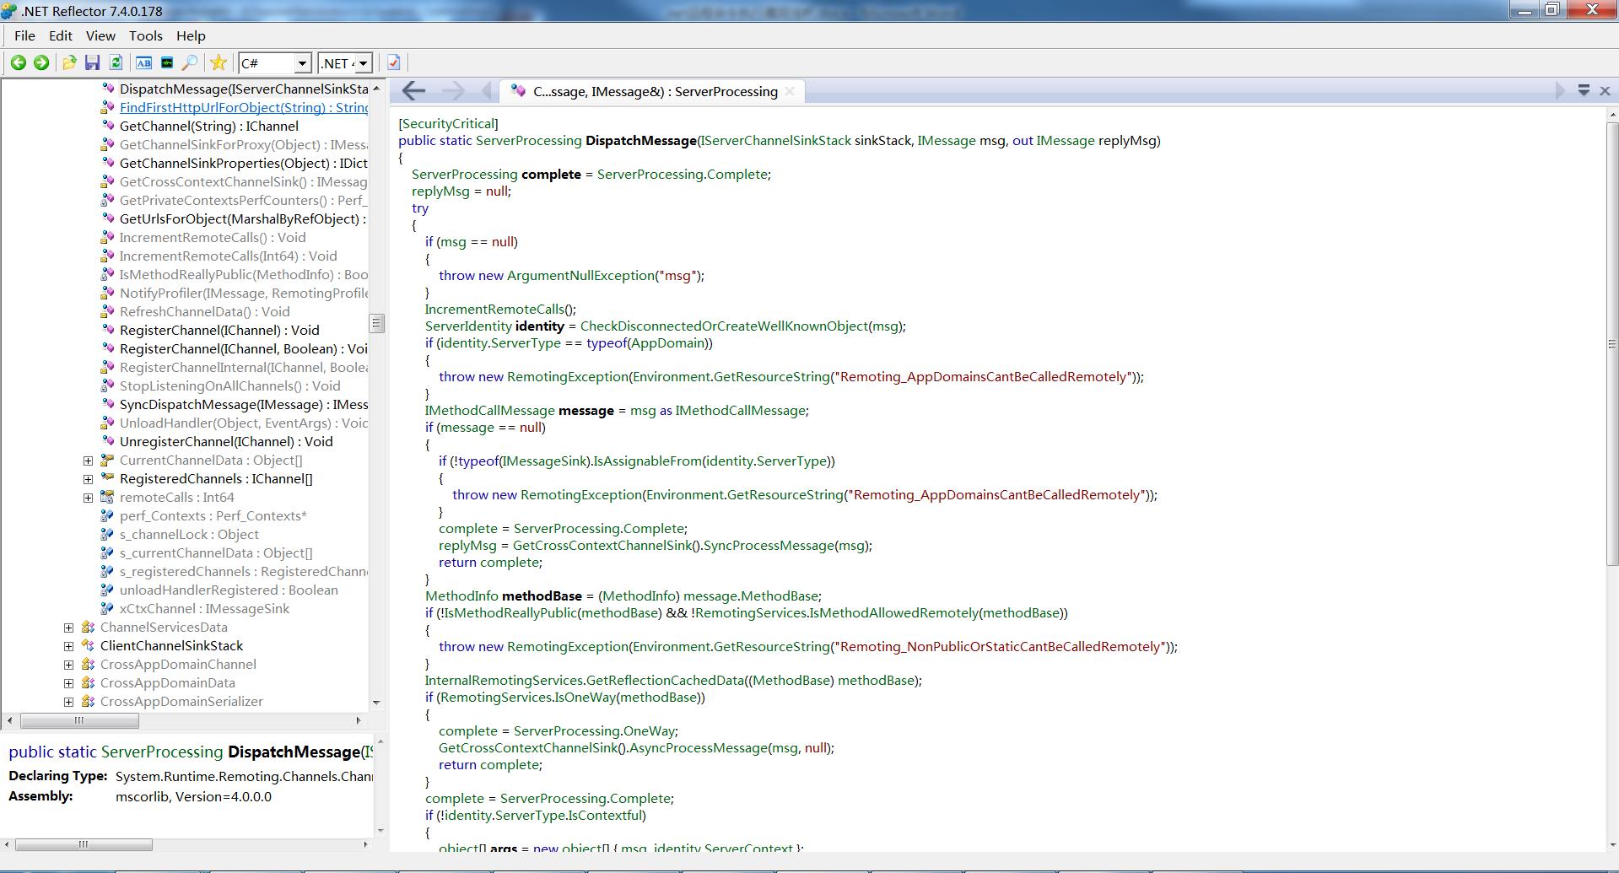1619x873 pixels.
Task: Click the FindFirstHttpUrlForObject link in tree
Action: [x=244, y=108]
